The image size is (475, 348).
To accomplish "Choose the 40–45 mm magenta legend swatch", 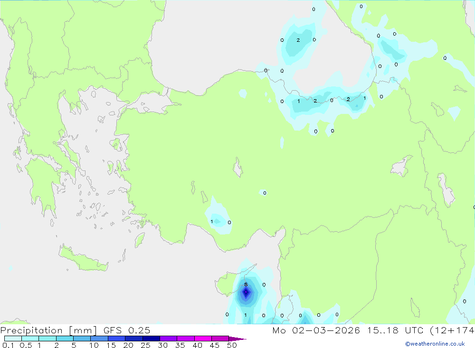I will coord(203,339).
